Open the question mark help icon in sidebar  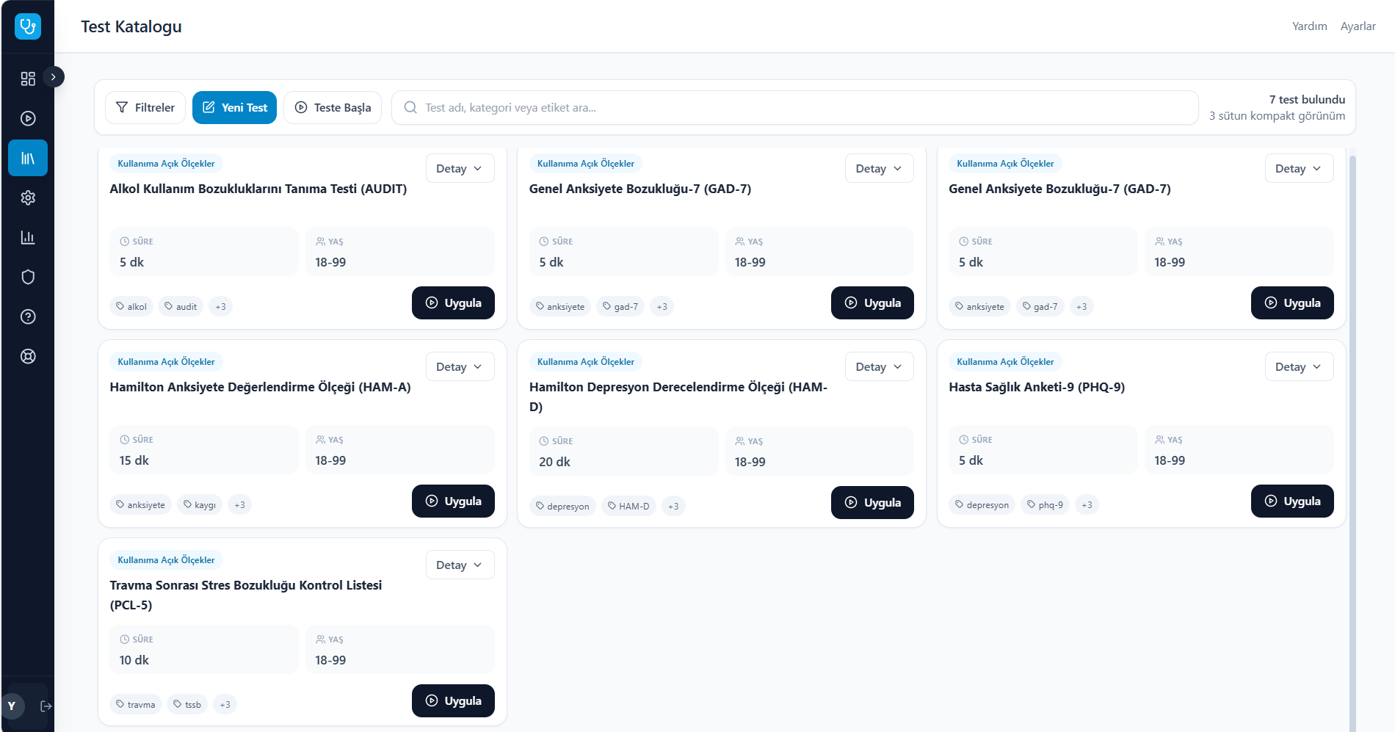(28, 316)
